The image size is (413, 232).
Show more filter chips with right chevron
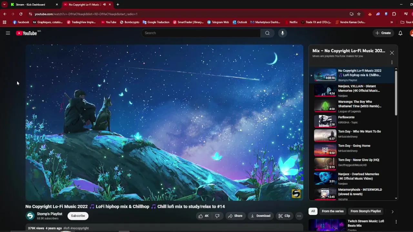(x=392, y=212)
